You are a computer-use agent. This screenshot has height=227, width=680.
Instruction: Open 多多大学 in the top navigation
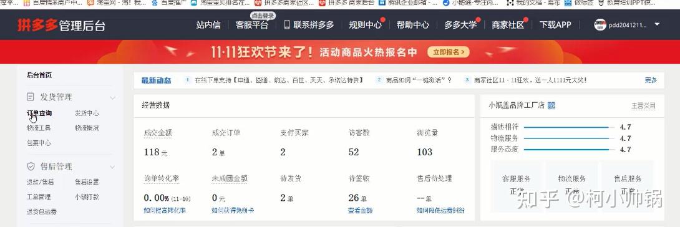[x=460, y=25]
